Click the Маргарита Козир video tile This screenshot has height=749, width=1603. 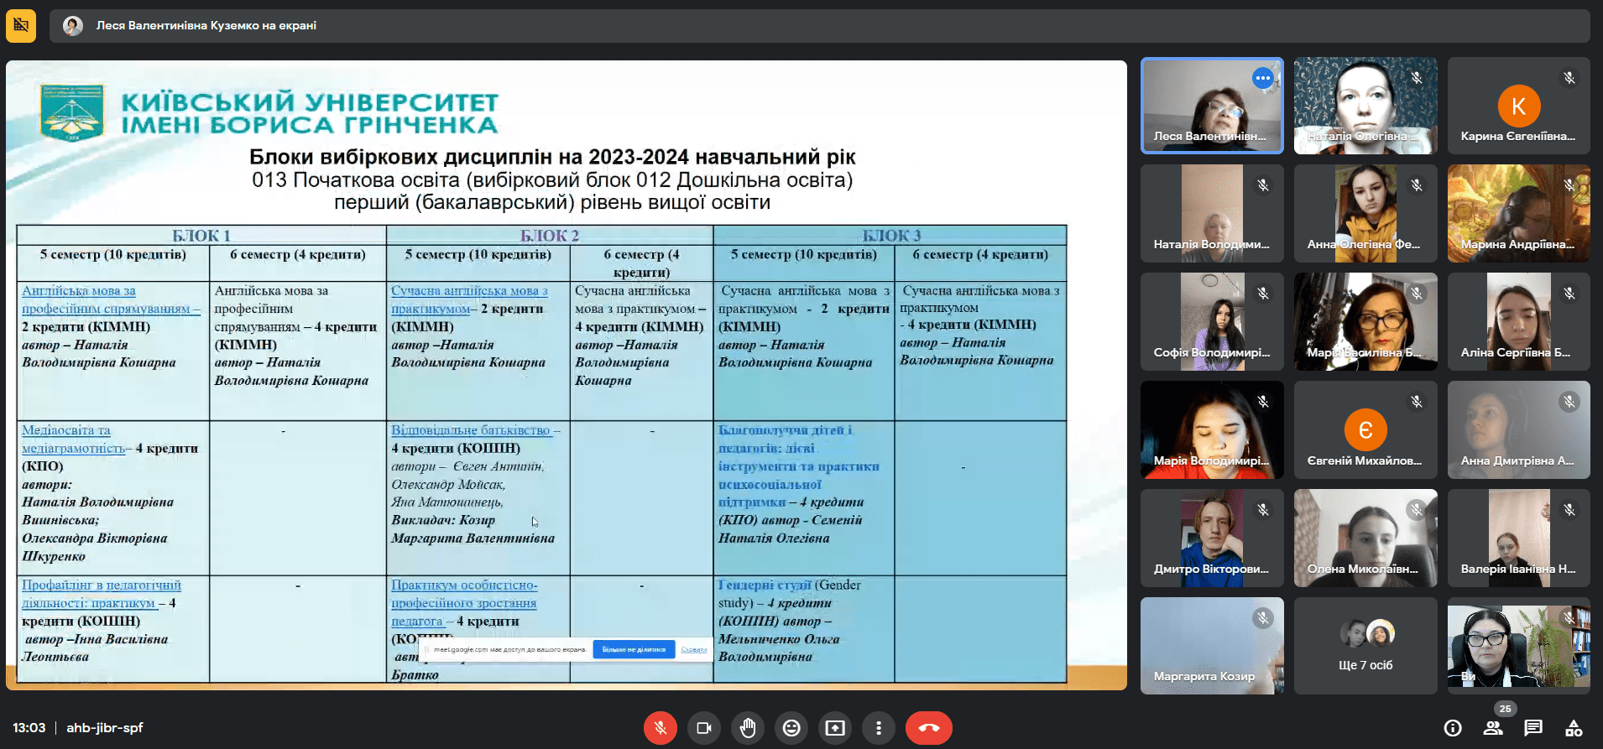[x=1212, y=646]
